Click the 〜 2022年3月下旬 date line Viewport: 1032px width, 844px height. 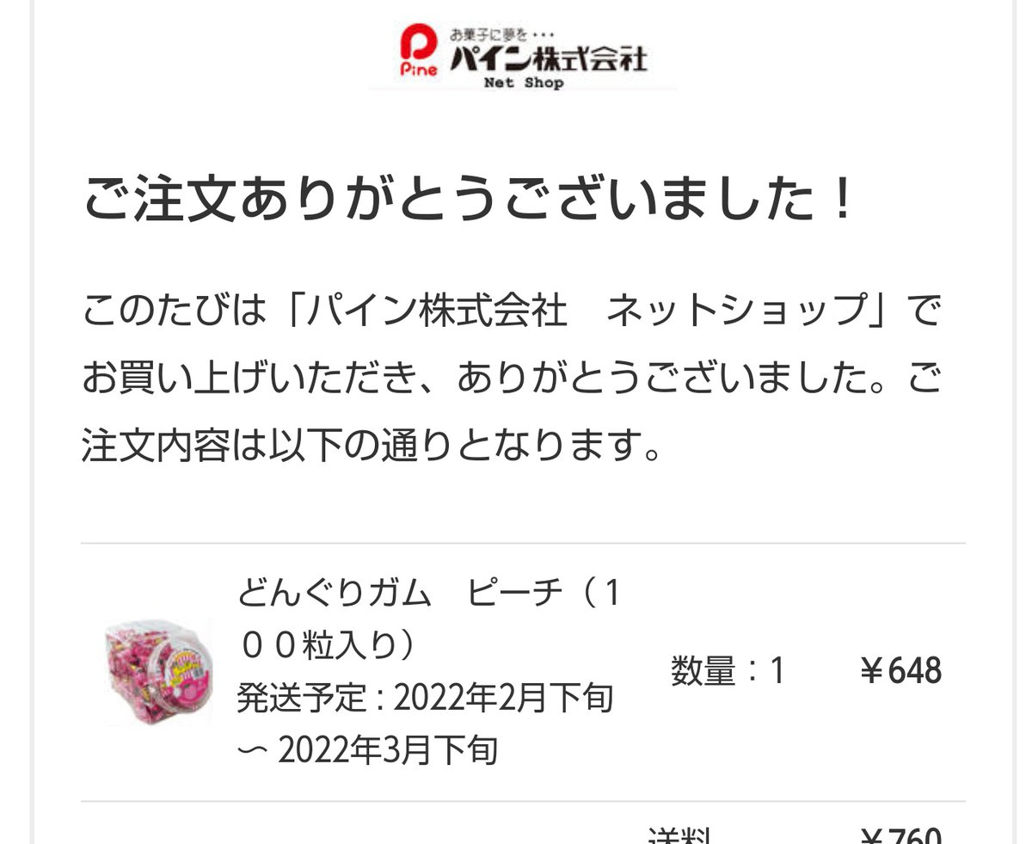(x=367, y=751)
